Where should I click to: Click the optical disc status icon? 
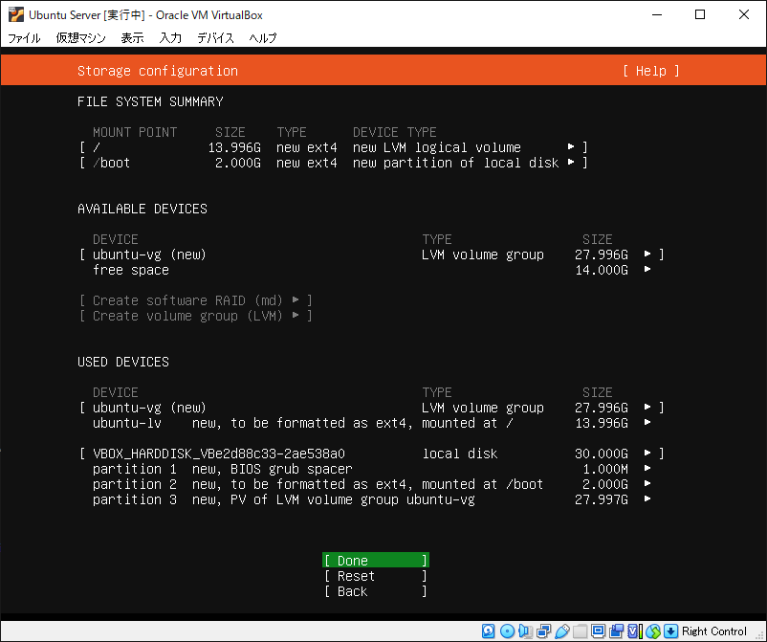click(507, 631)
